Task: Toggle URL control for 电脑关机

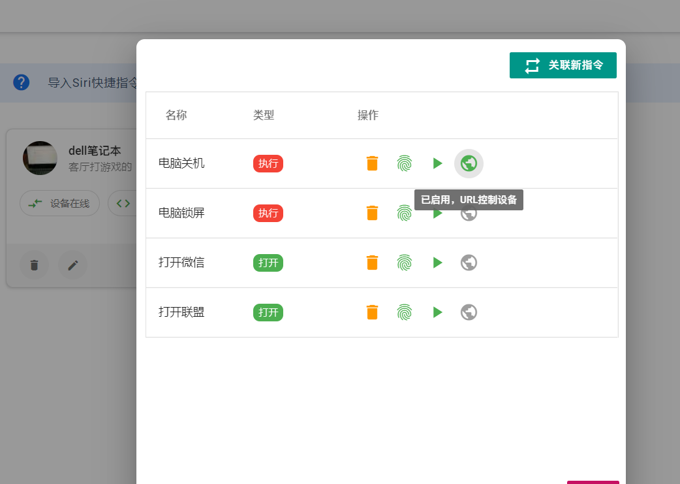Action: click(x=469, y=163)
